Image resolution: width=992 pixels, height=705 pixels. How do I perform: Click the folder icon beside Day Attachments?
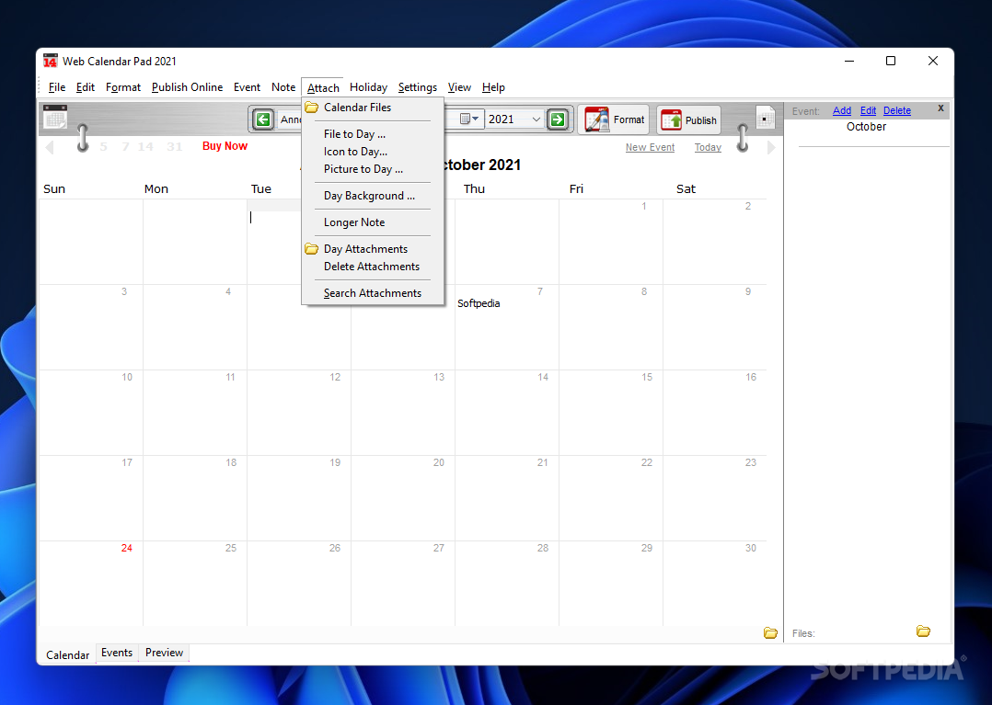tap(311, 249)
